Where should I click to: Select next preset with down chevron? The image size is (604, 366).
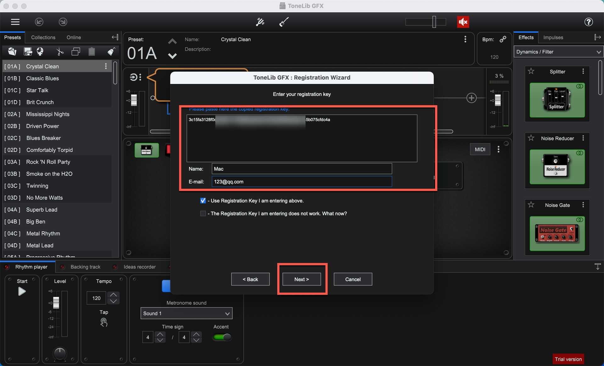click(x=172, y=56)
